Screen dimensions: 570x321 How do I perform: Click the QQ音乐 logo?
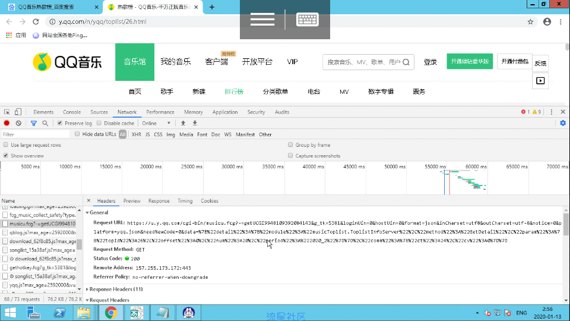click(x=67, y=62)
